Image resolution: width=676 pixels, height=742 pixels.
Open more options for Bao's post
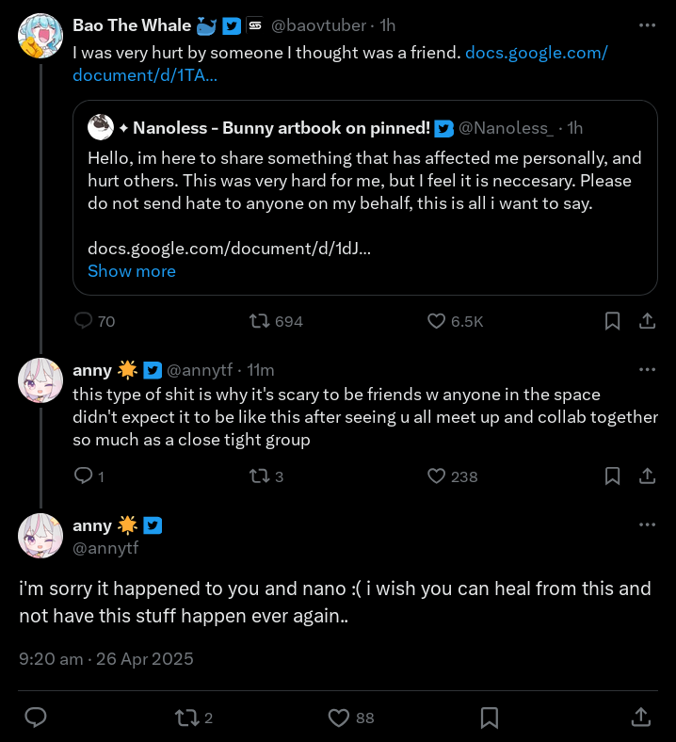pyautogui.click(x=647, y=25)
